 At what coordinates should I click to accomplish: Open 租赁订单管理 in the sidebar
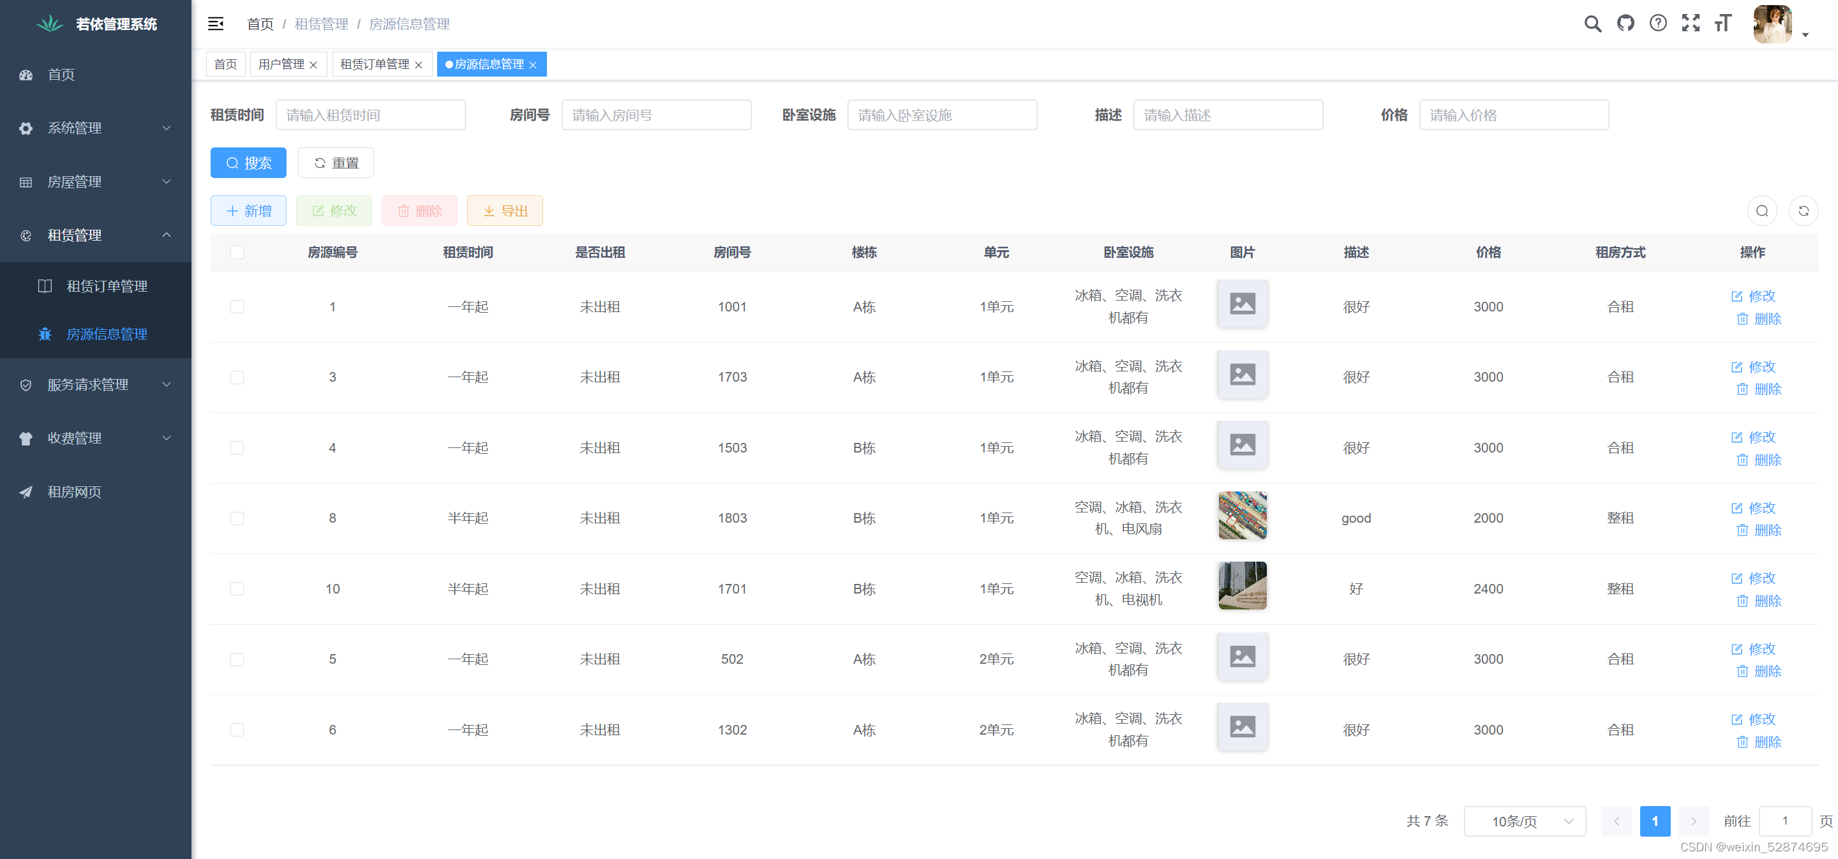(x=107, y=286)
